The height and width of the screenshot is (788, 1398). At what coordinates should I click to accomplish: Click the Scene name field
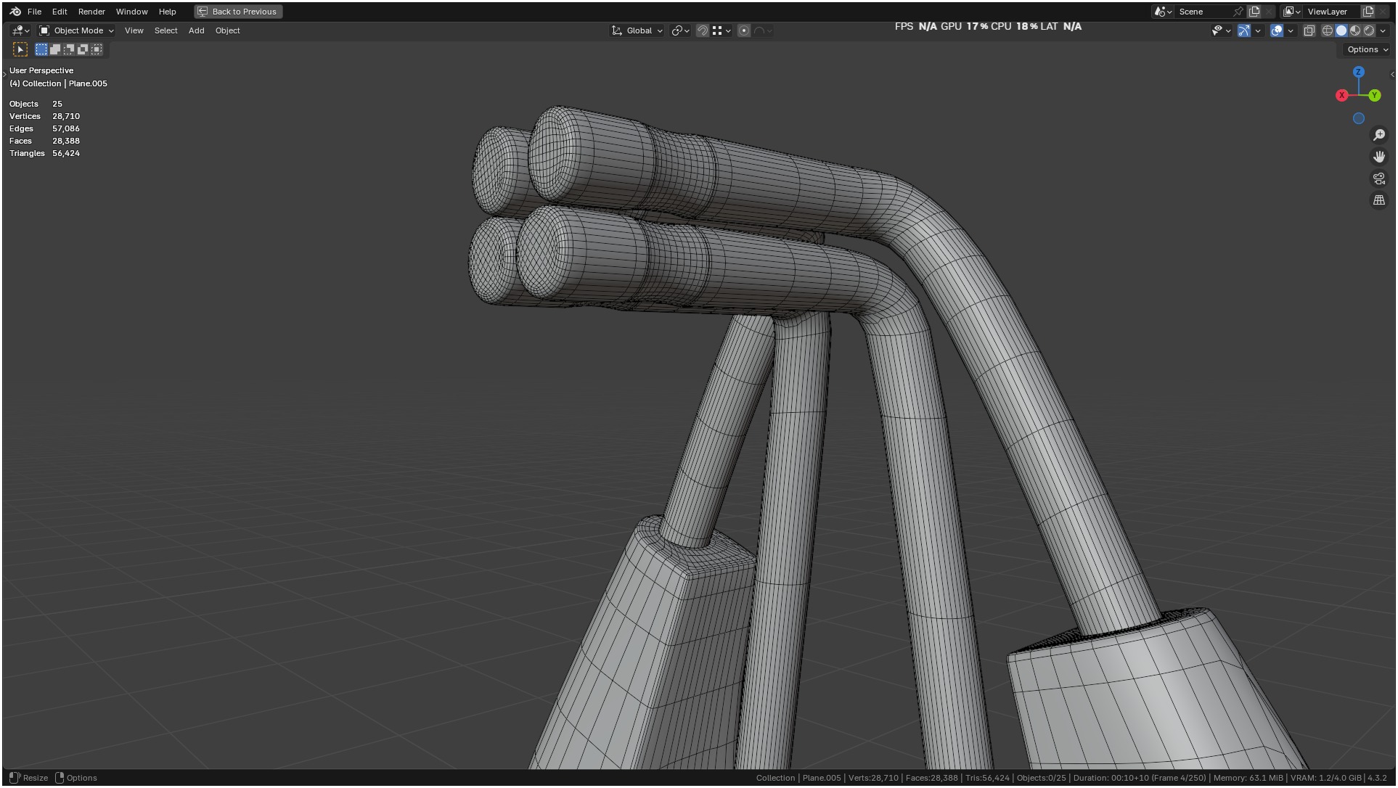click(1203, 12)
